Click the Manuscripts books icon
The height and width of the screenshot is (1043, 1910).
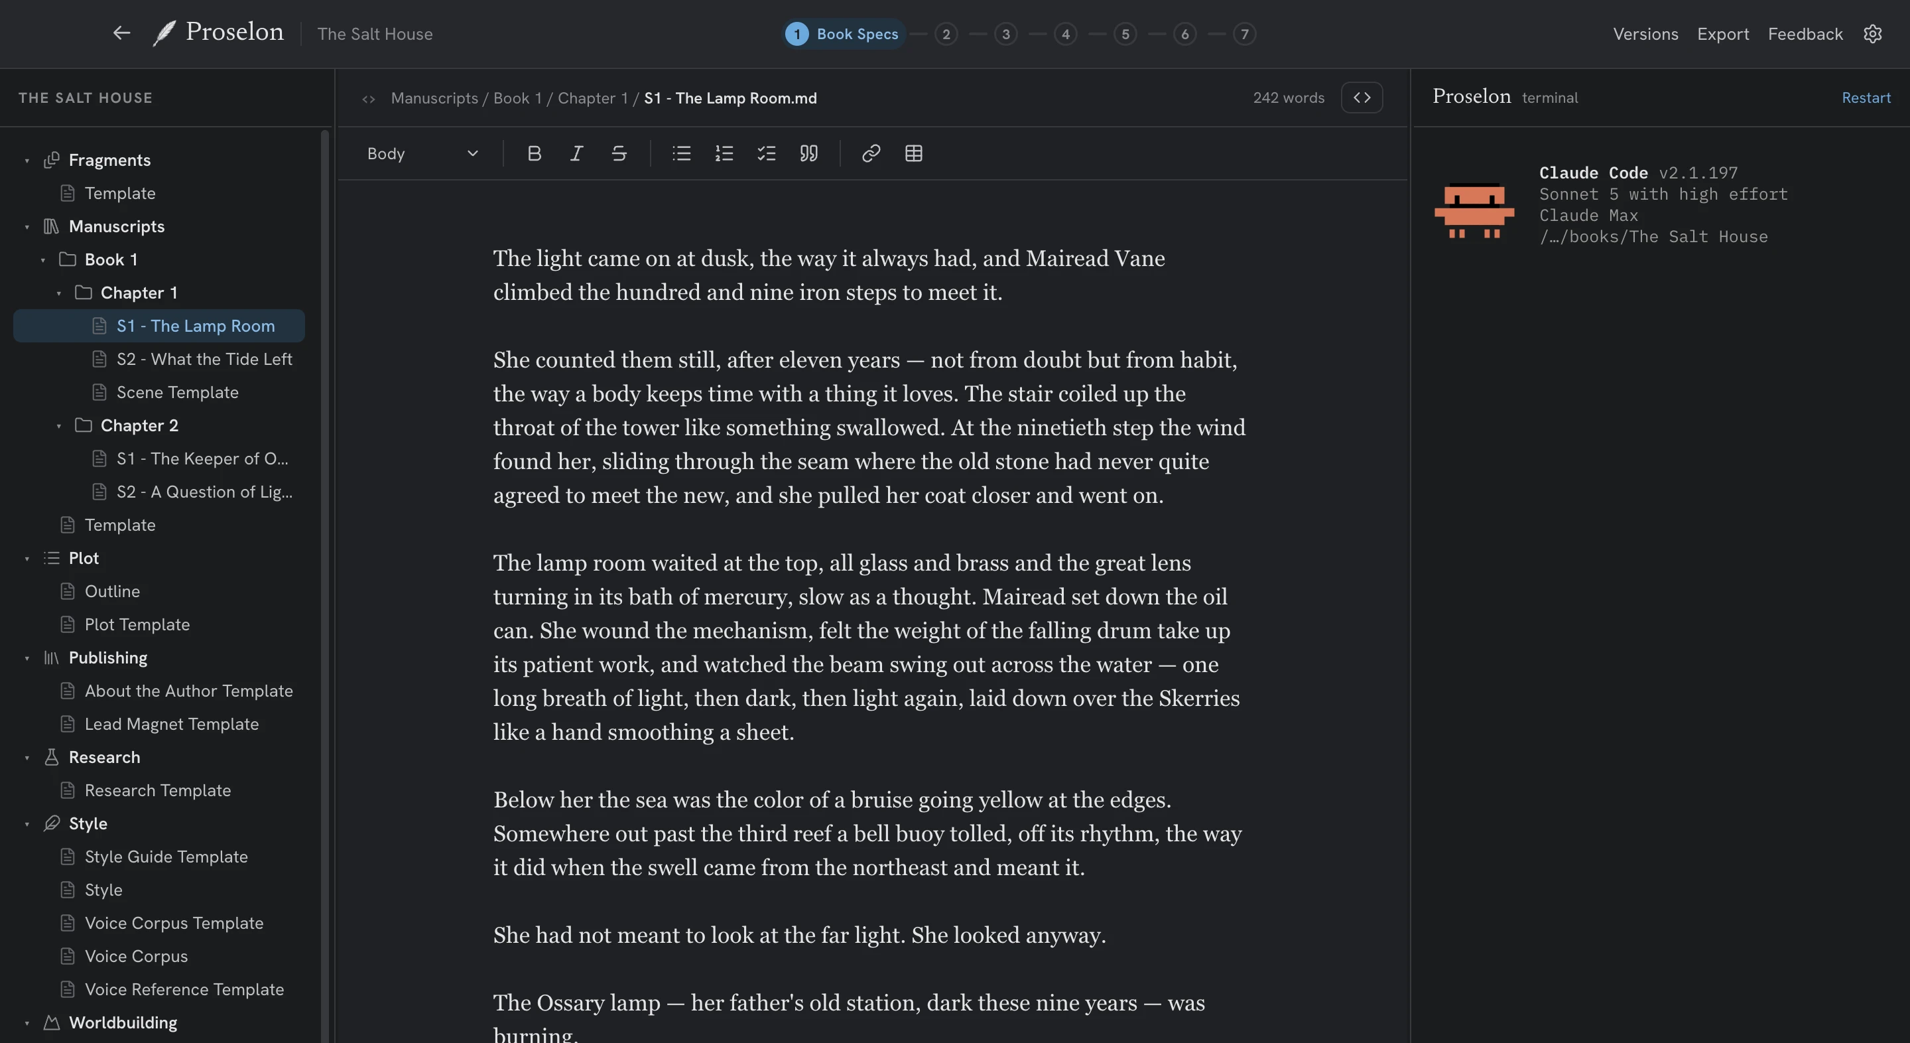click(51, 226)
